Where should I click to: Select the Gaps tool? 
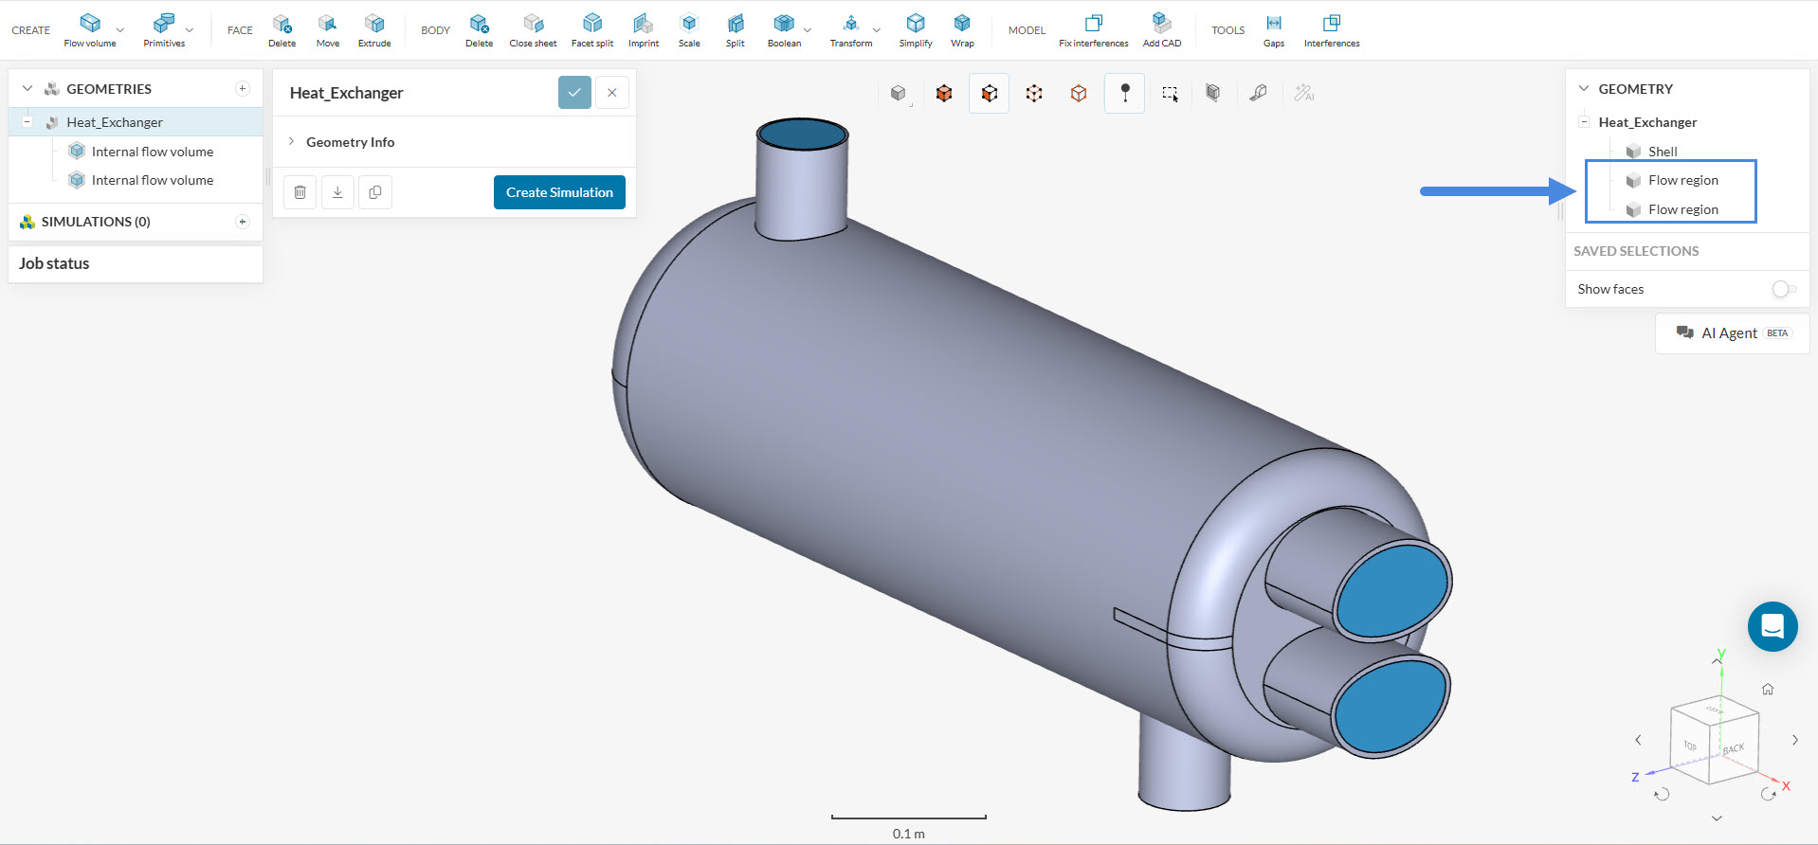[1274, 24]
